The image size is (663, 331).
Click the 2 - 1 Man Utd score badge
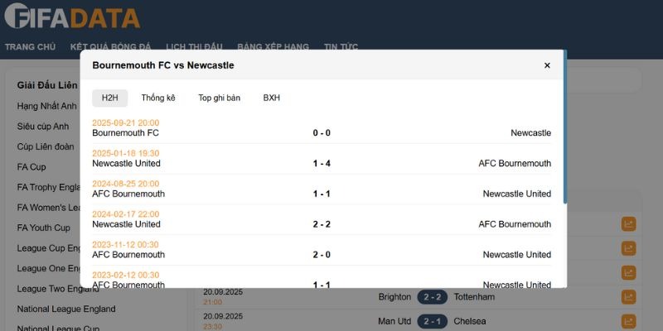(x=431, y=321)
